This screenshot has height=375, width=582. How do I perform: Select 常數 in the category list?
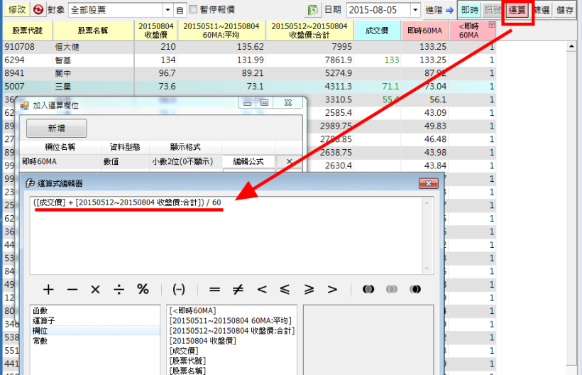click(94, 340)
